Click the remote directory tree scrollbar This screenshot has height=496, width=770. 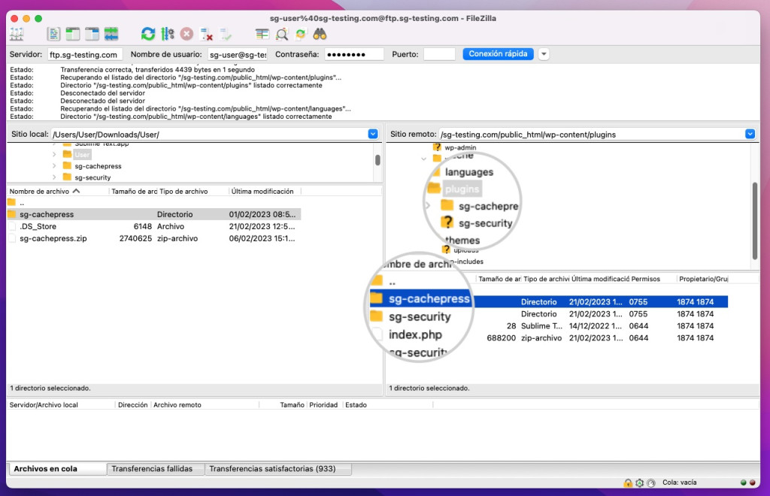(755, 221)
